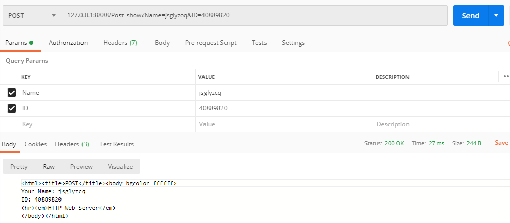Open the response Headers (3) tab

[72, 144]
